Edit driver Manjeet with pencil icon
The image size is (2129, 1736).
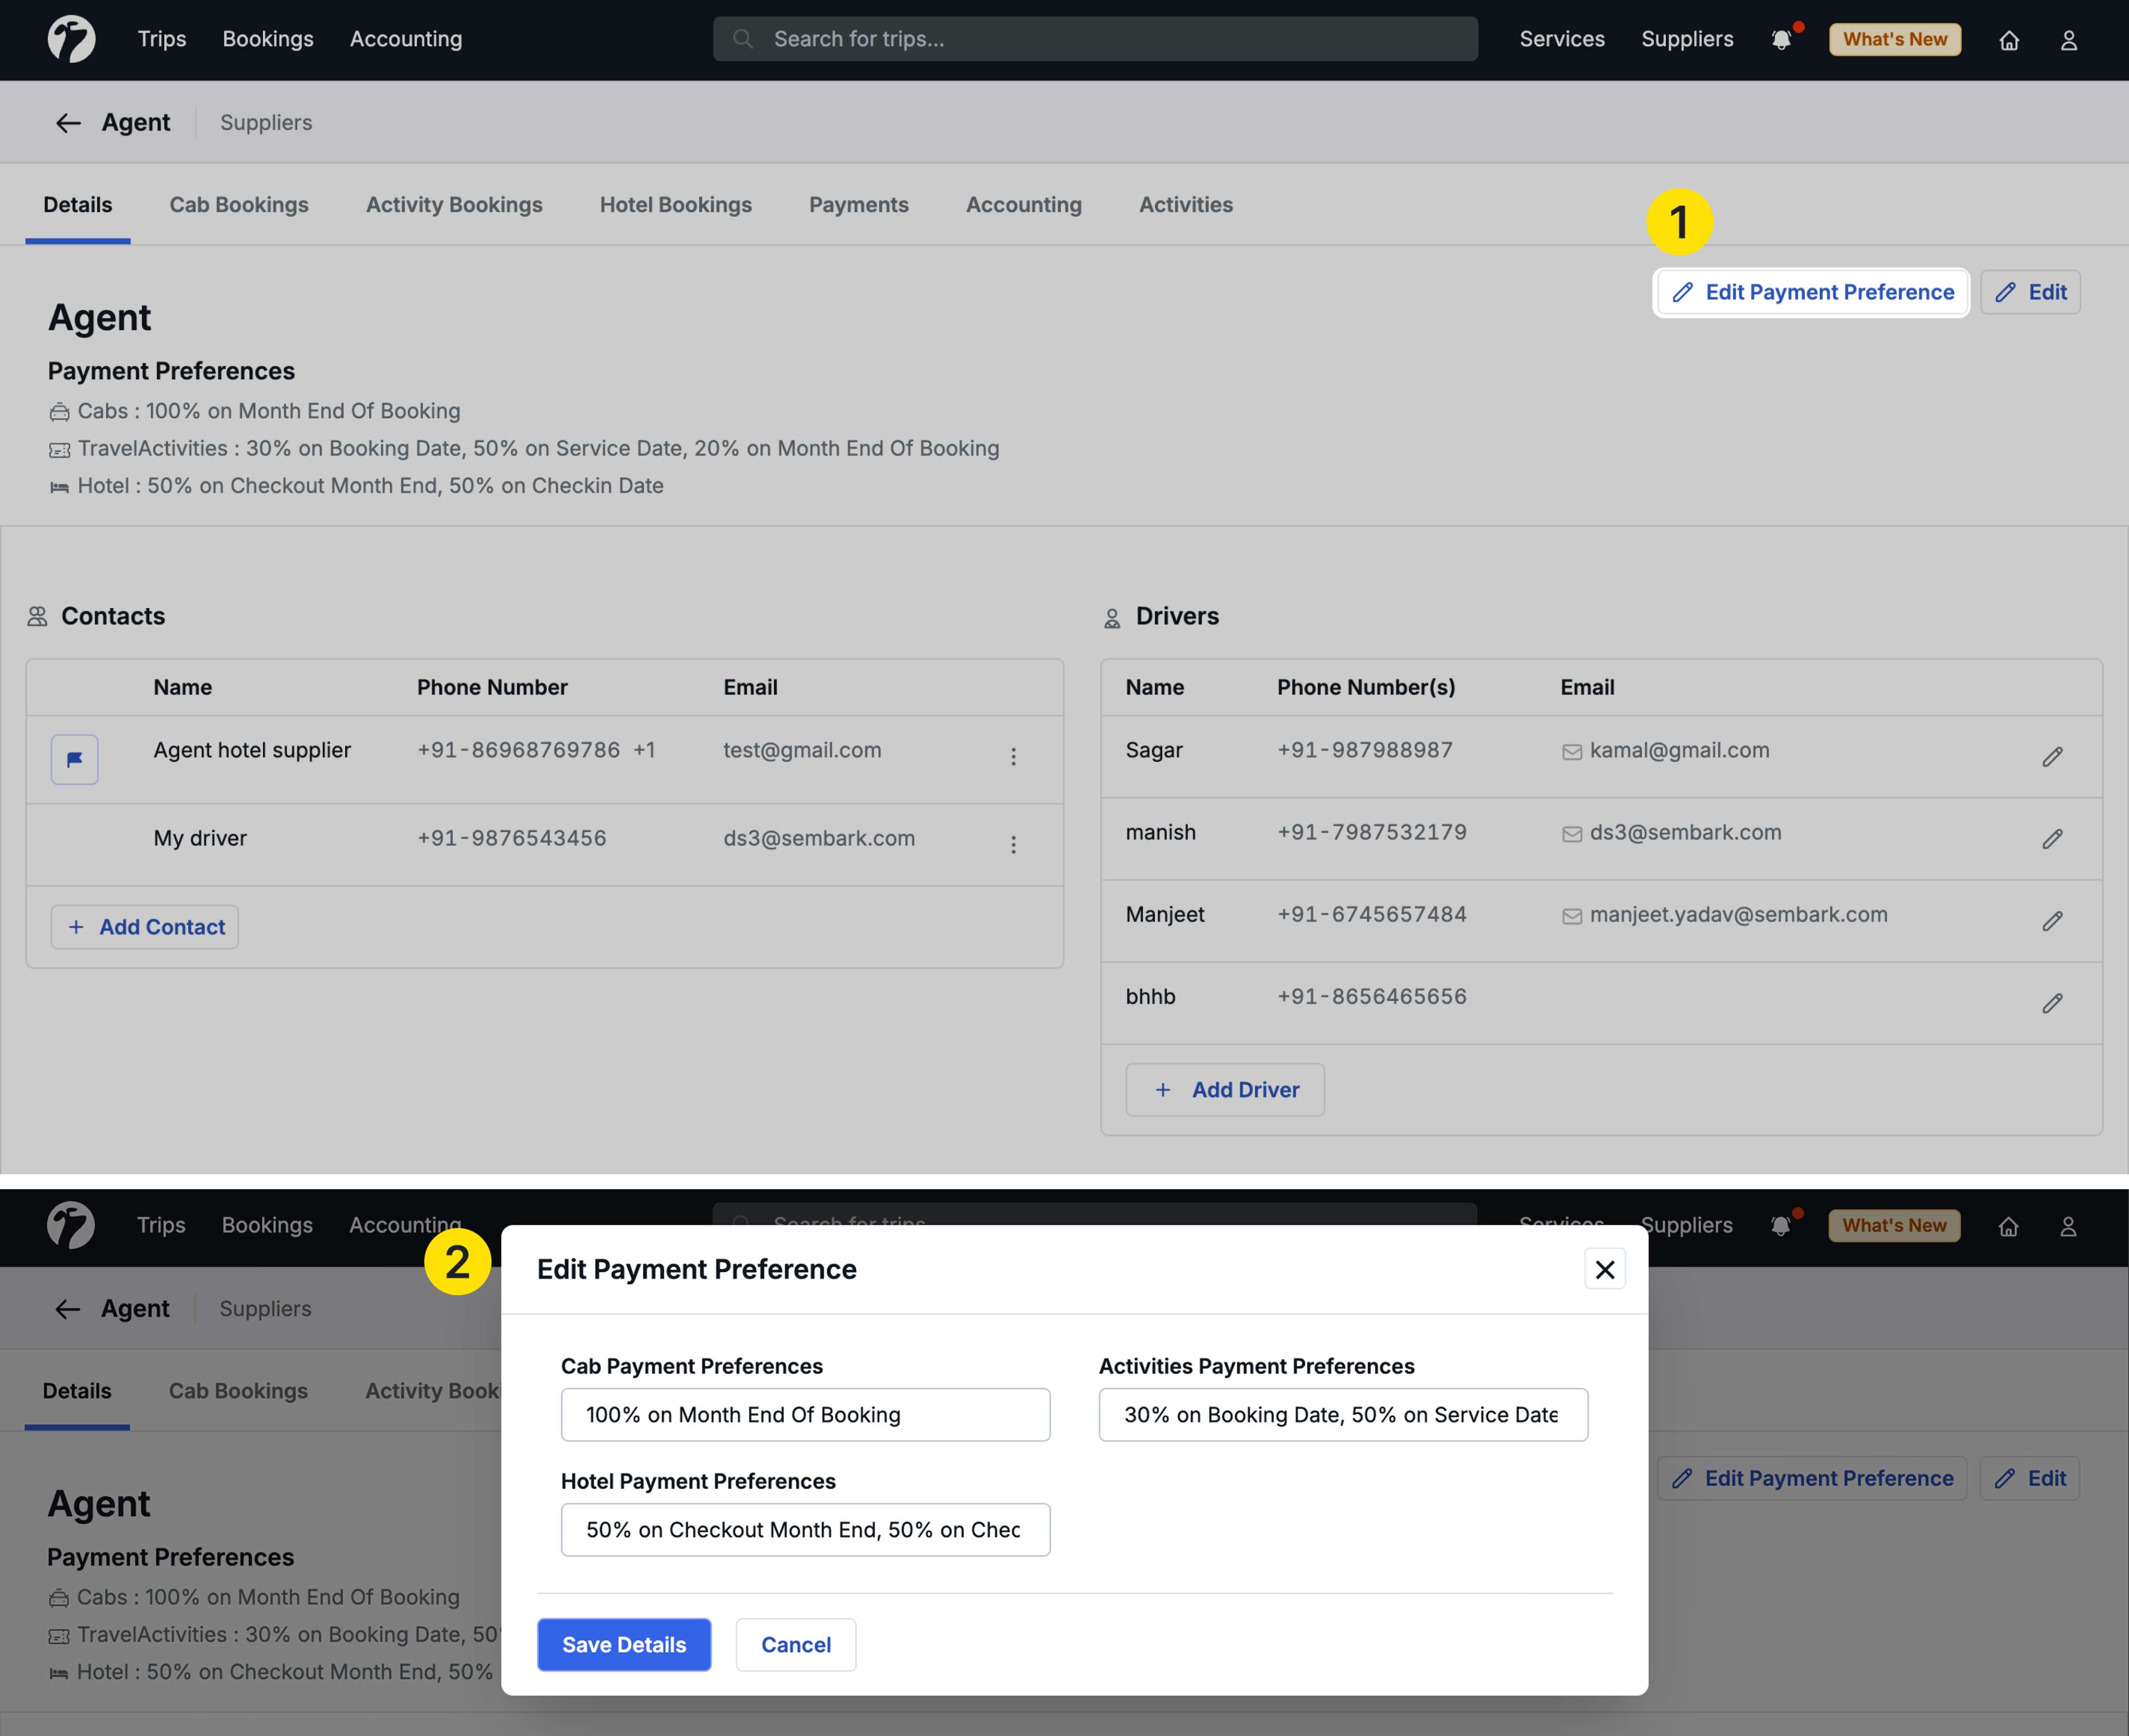pos(2052,921)
